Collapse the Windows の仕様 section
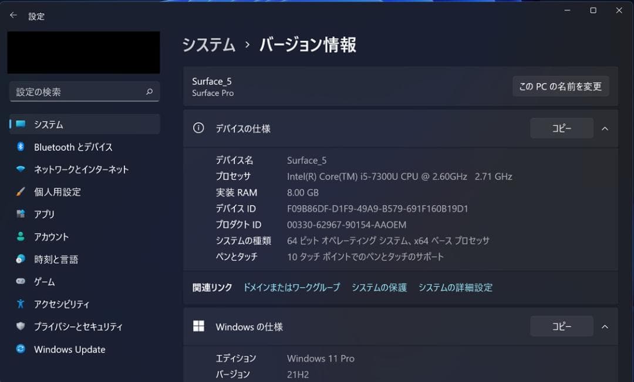The height and width of the screenshot is (382, 634). click(x=605, y=326)
